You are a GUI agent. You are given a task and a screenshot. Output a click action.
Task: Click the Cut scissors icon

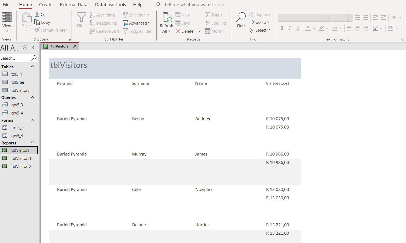tap(37, 15)
